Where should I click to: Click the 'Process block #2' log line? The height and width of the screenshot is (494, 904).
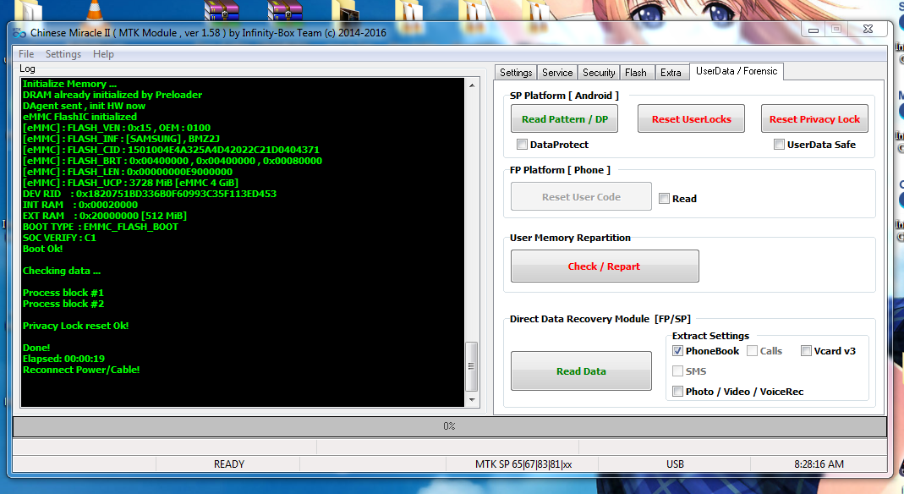(63, 304)
